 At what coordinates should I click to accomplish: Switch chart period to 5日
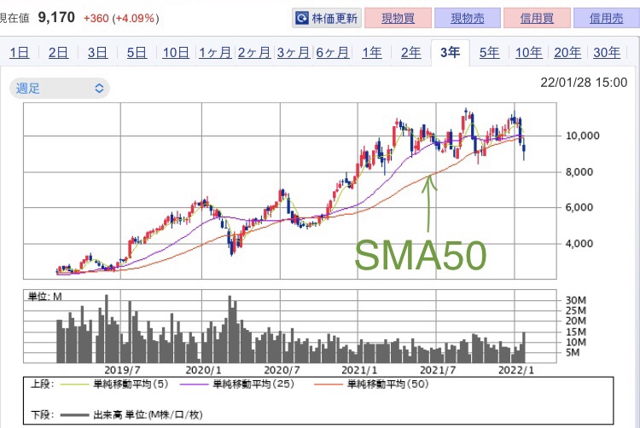coord(137,53)
